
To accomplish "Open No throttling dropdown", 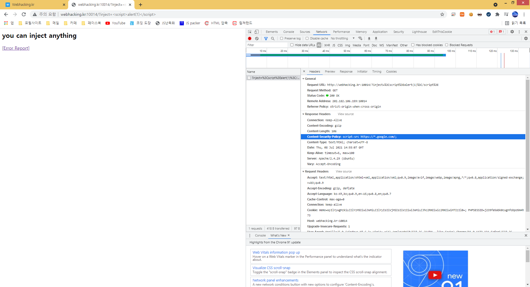I will 343,39.
